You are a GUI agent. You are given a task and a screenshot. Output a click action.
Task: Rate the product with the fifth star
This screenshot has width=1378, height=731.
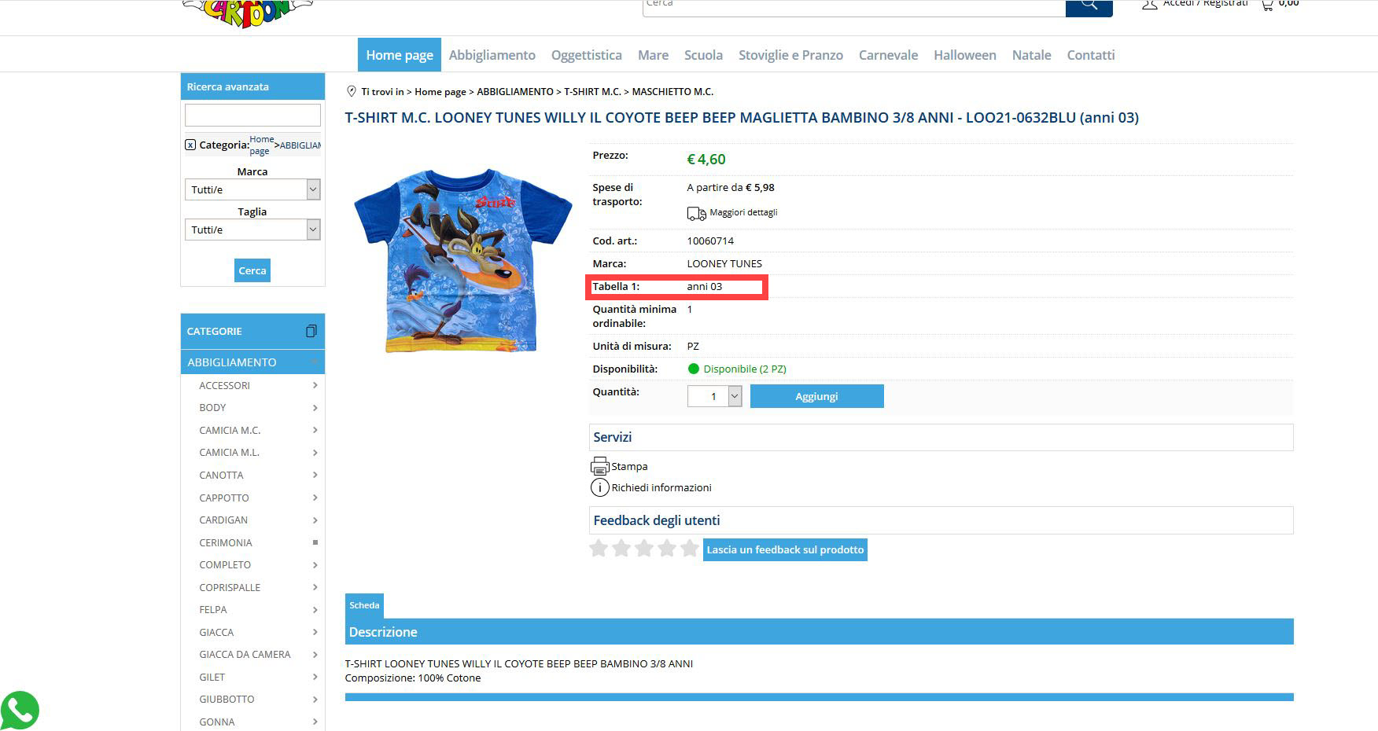point(690,548)
